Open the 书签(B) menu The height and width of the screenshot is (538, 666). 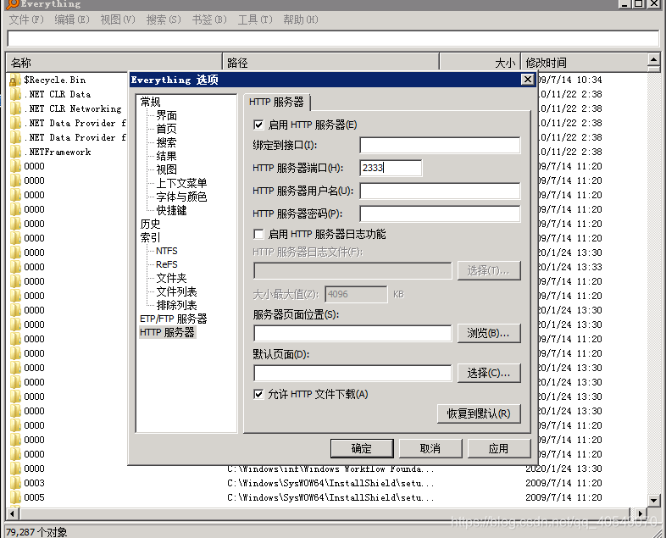click(x=209, y=19)
